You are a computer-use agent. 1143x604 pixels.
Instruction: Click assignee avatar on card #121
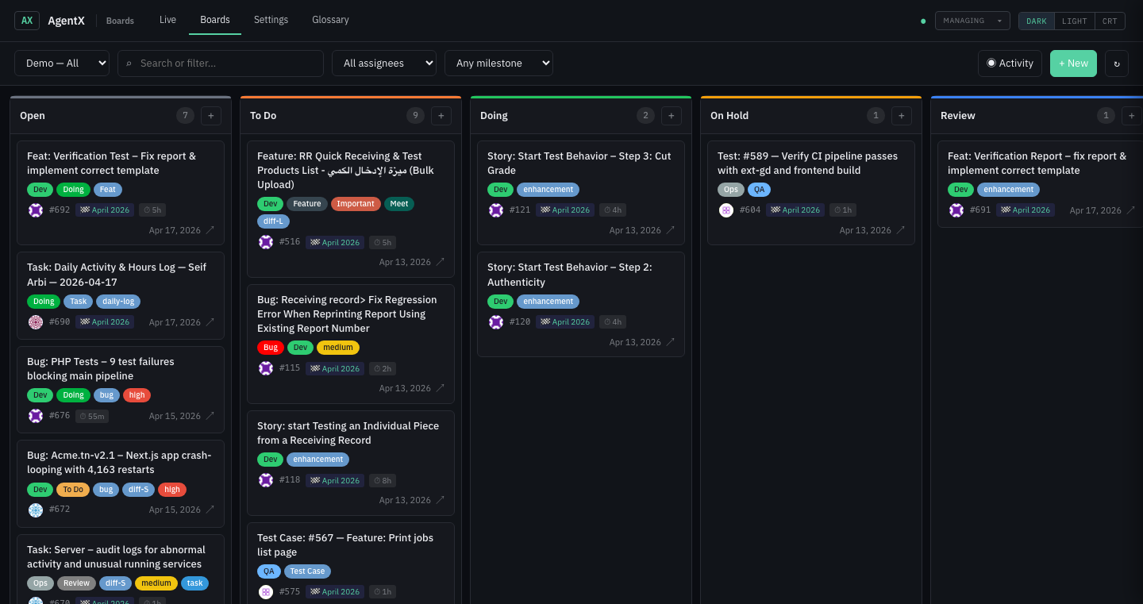(496, 210)
